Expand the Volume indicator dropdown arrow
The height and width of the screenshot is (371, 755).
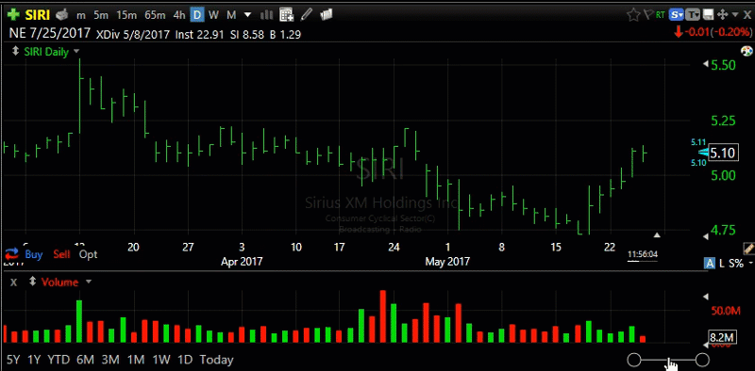coord(88,282)
